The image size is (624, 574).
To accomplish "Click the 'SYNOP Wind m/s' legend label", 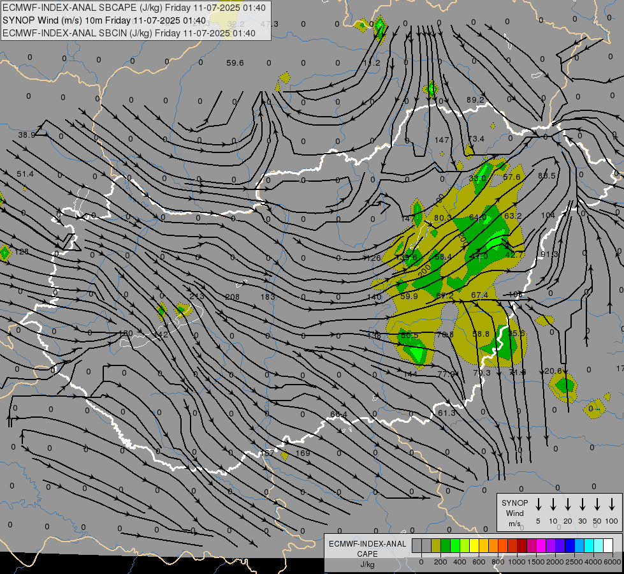I will [x=514, y=513].
